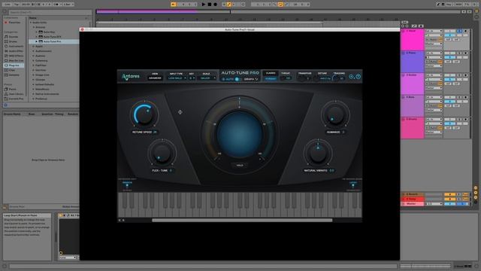Viewport: 481px width, 271px height.
Task: Select Samples category in browser
Action: 14,75
